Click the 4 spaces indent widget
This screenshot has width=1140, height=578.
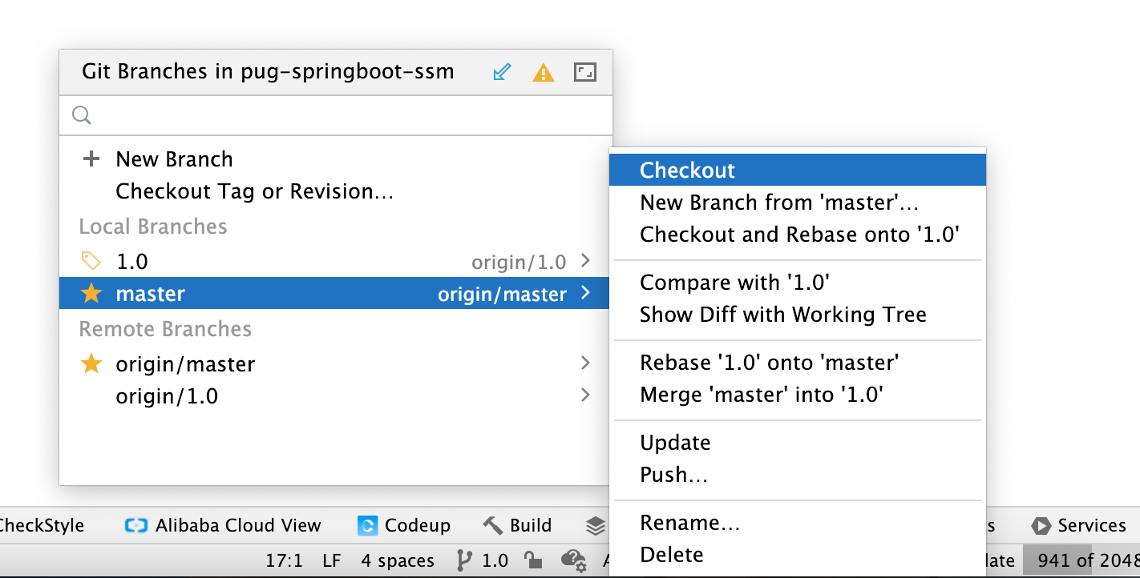click(x=398, y=560)
